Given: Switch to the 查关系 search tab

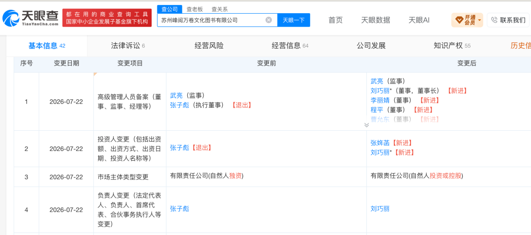Looking at the screenshot, I should (219, 9).
